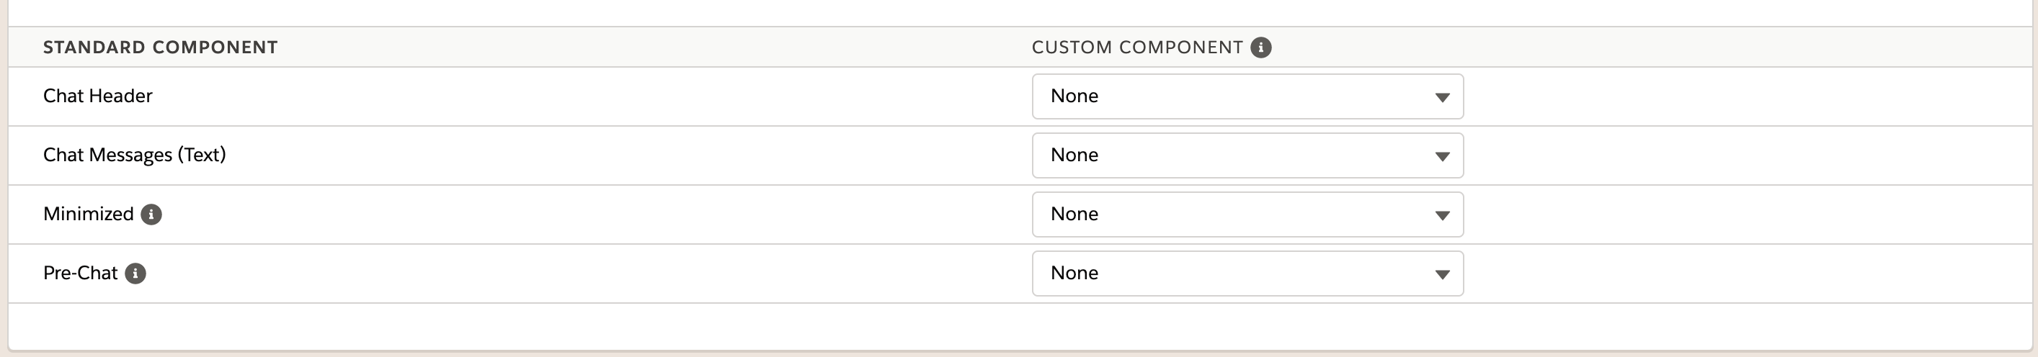Select the Pre-Chat row label text
This screenshot has width=2038, height=357.
[80, 274]
